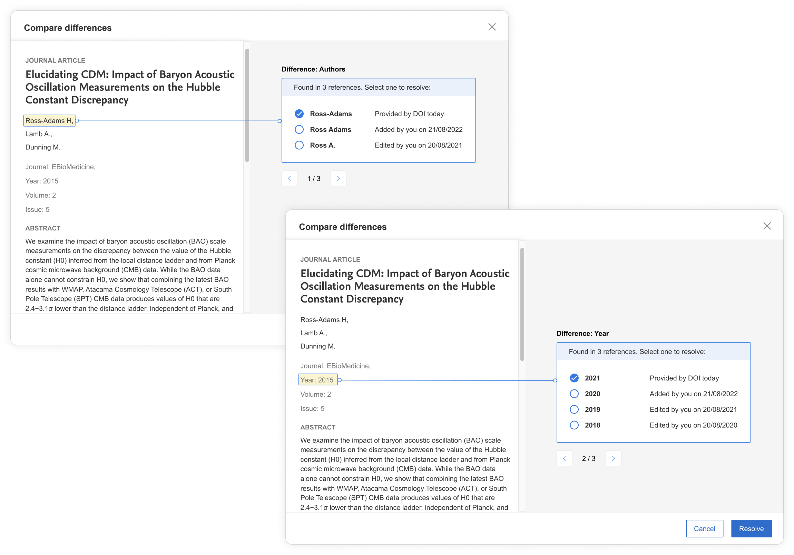
Task: Click highlighted Ross-Adams H author field
Action: (49, 121)
